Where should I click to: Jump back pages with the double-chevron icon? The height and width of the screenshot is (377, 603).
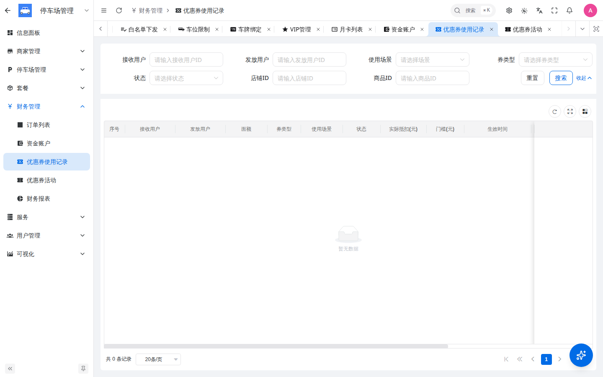tap(520, 359)
